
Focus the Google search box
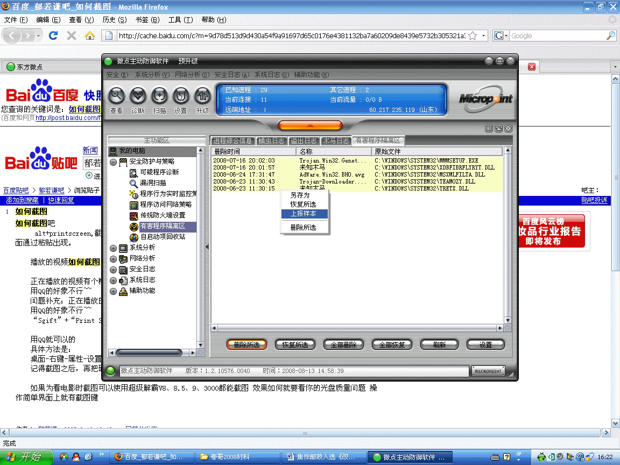click(x=558, y=36)
